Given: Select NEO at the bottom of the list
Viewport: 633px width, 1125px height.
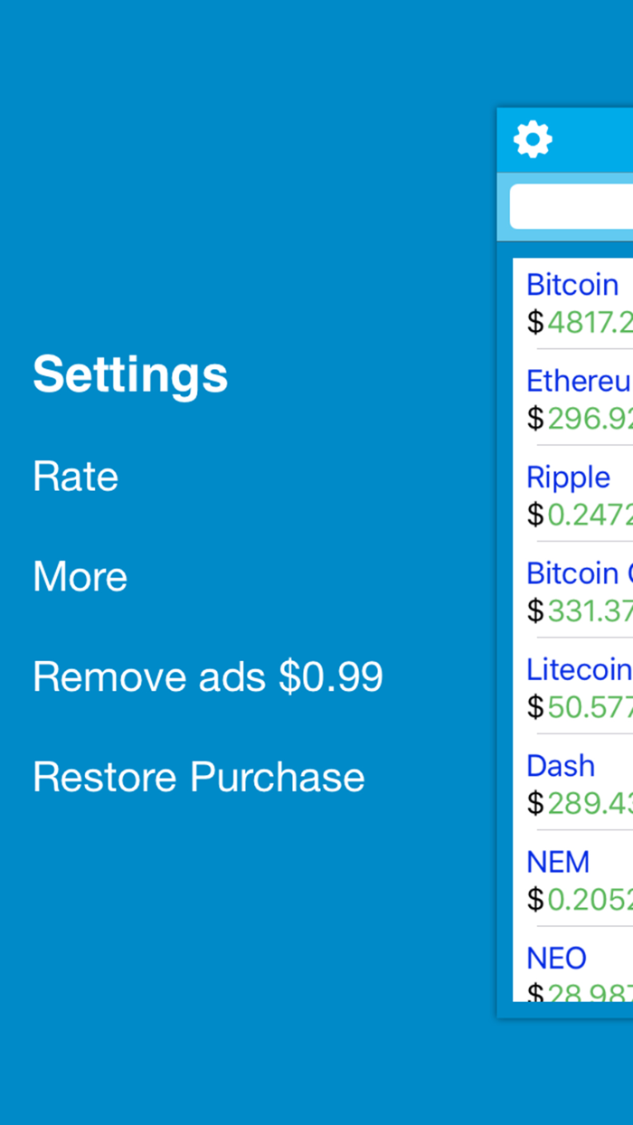Looking at the screenshot, I should point(555,957).
